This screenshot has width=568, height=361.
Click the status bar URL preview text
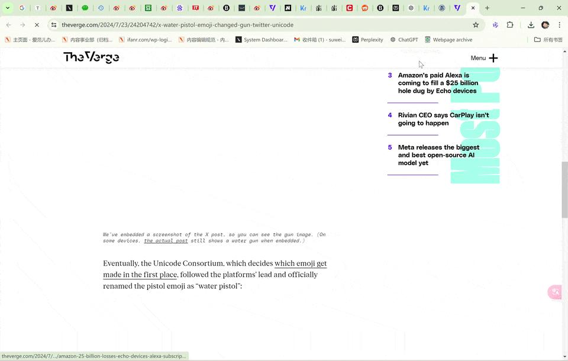94,356
